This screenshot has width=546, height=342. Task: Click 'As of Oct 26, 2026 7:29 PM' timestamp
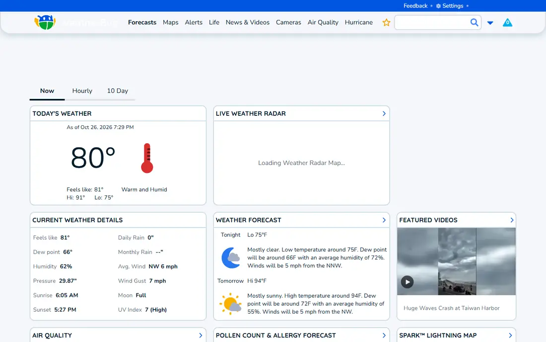(x=100, y=127)
